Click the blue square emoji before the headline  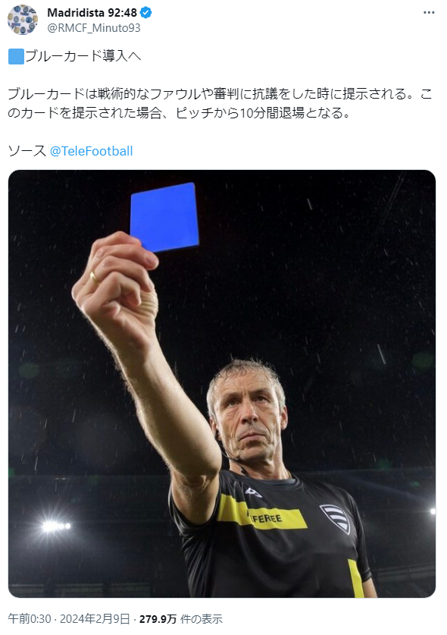pos(16,56)
